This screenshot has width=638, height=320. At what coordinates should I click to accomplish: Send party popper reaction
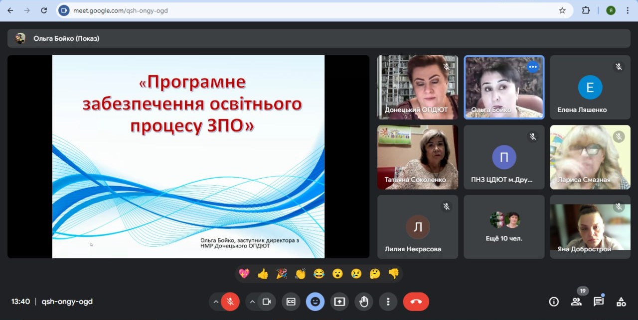(x=282, y=273)
